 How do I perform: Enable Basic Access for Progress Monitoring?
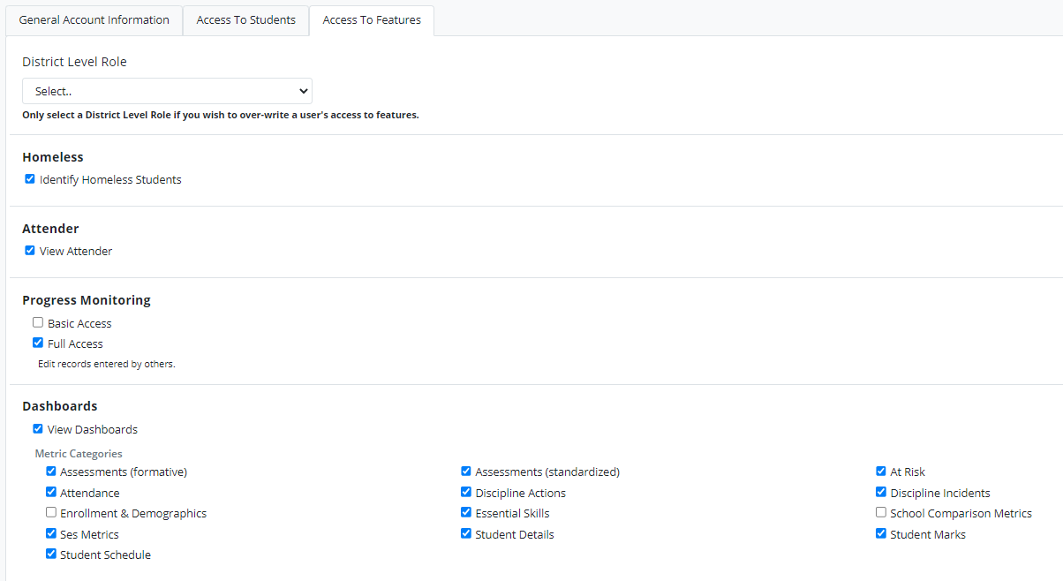[38, 323]
